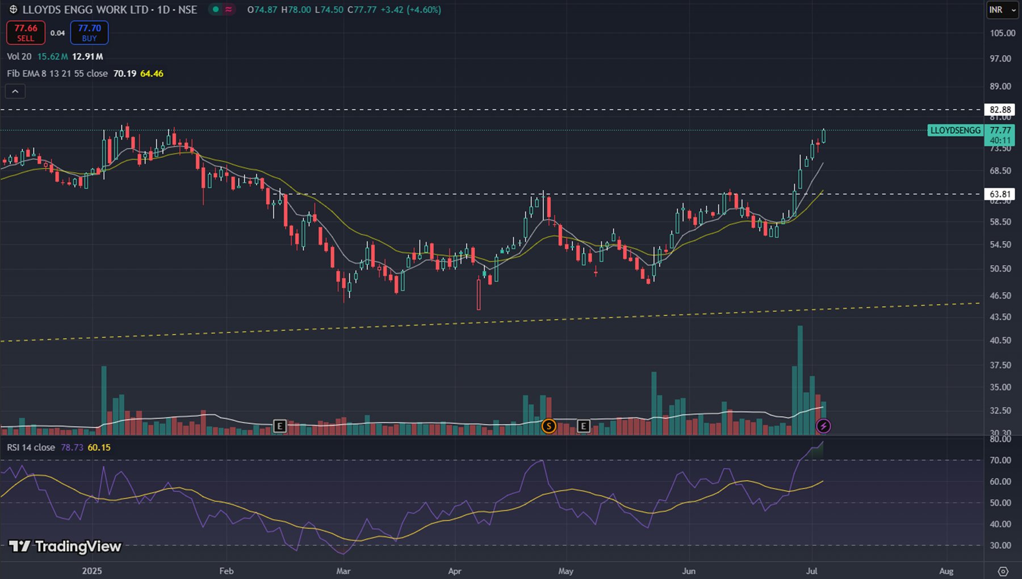Click the 82.88 horizontal line price label
1022x579 pixels.
coord(1000,110)
